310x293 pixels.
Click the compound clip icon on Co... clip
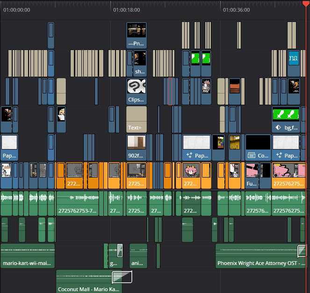[252, 156]
